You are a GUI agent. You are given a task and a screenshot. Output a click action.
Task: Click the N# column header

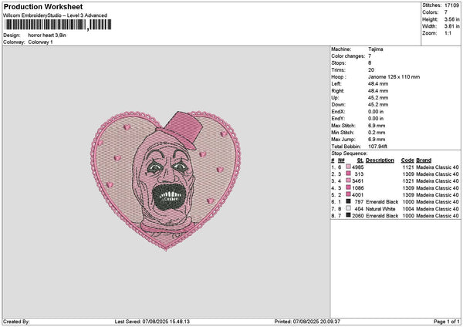[341, 160]
